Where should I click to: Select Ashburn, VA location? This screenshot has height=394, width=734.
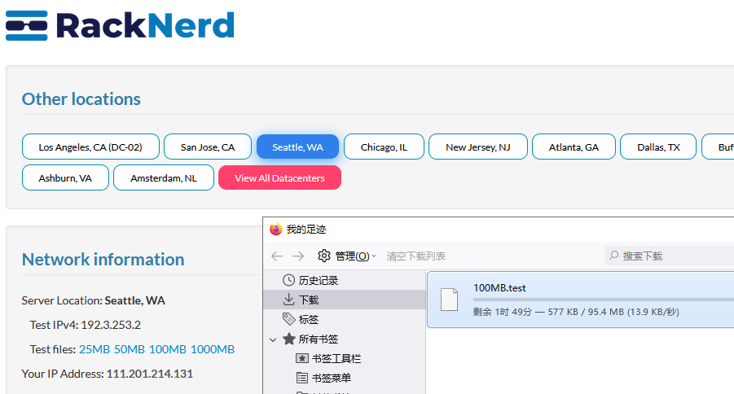65,177
